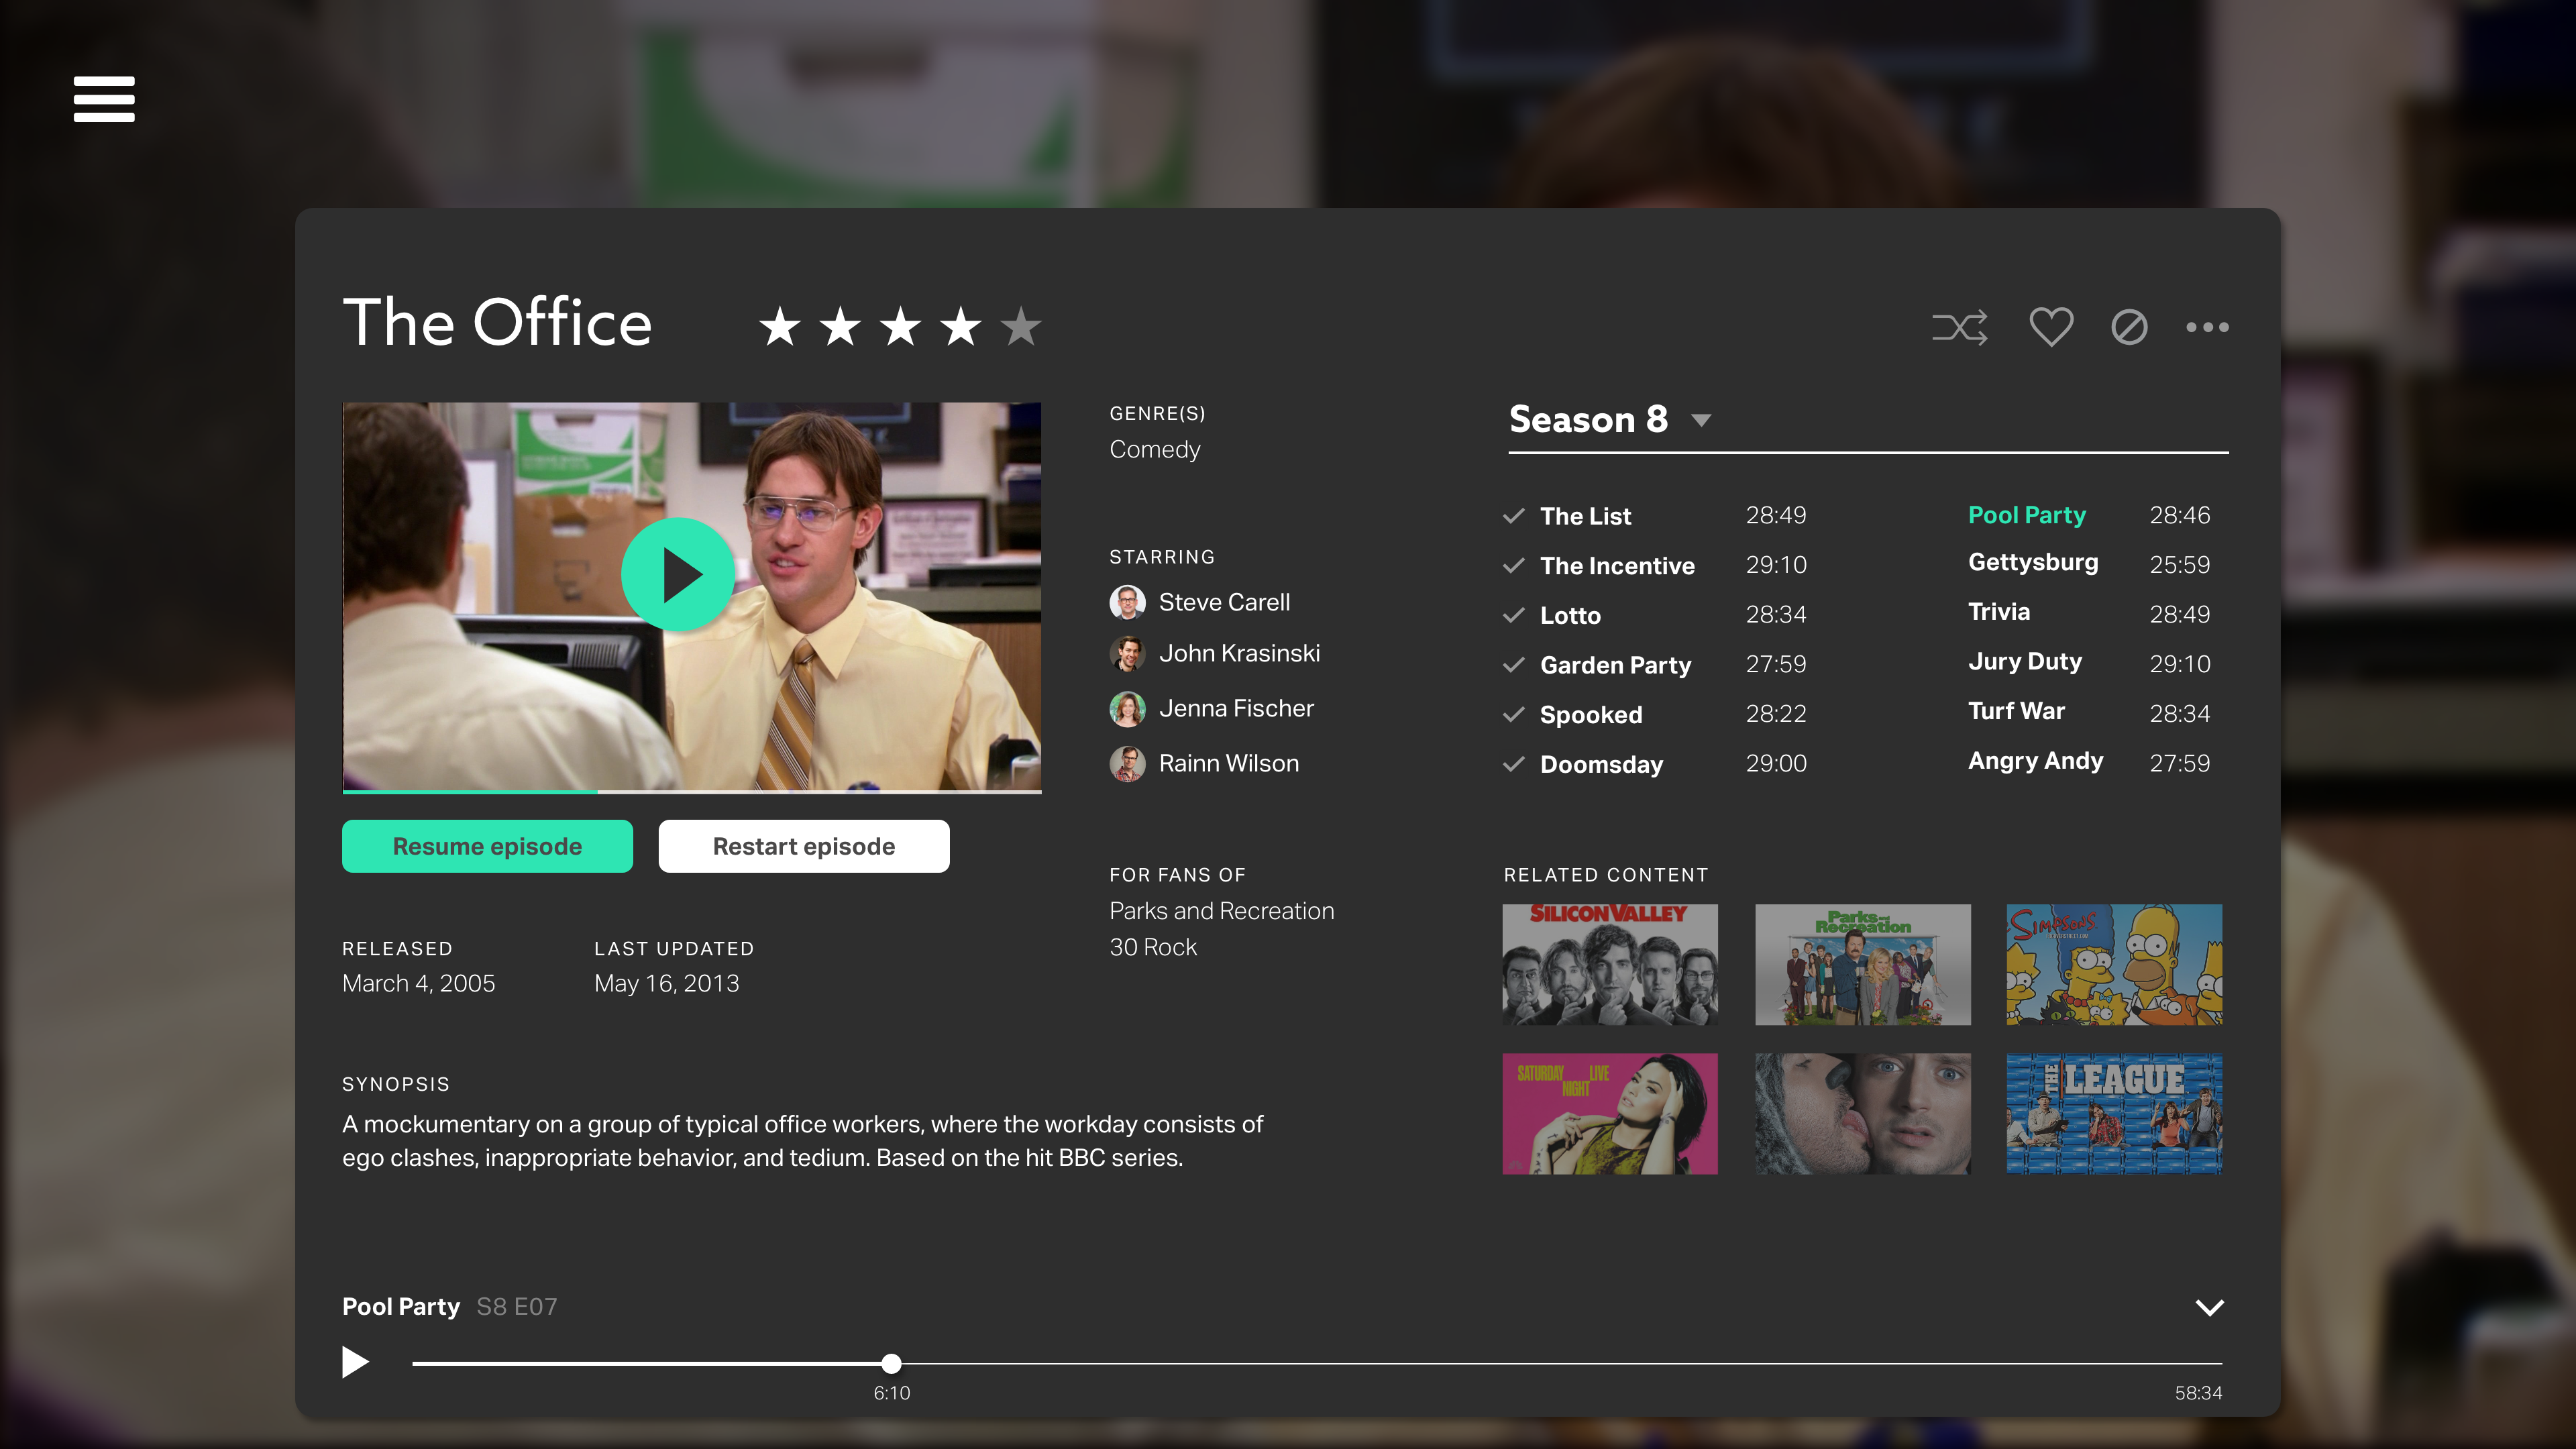Select episode Trivia
The width and height of the screenshot is (2576, 1449).
pos(1999,612)
